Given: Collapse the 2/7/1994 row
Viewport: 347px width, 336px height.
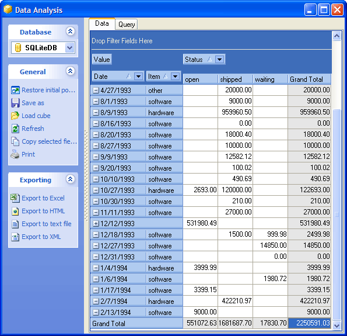Looking at the screenshot, I should coord(96,301).
